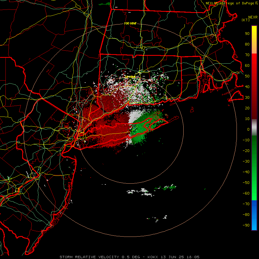Click the -20 value on velocity scale
This screenshot has width=259, height=259.
click(x=246, y=151)
